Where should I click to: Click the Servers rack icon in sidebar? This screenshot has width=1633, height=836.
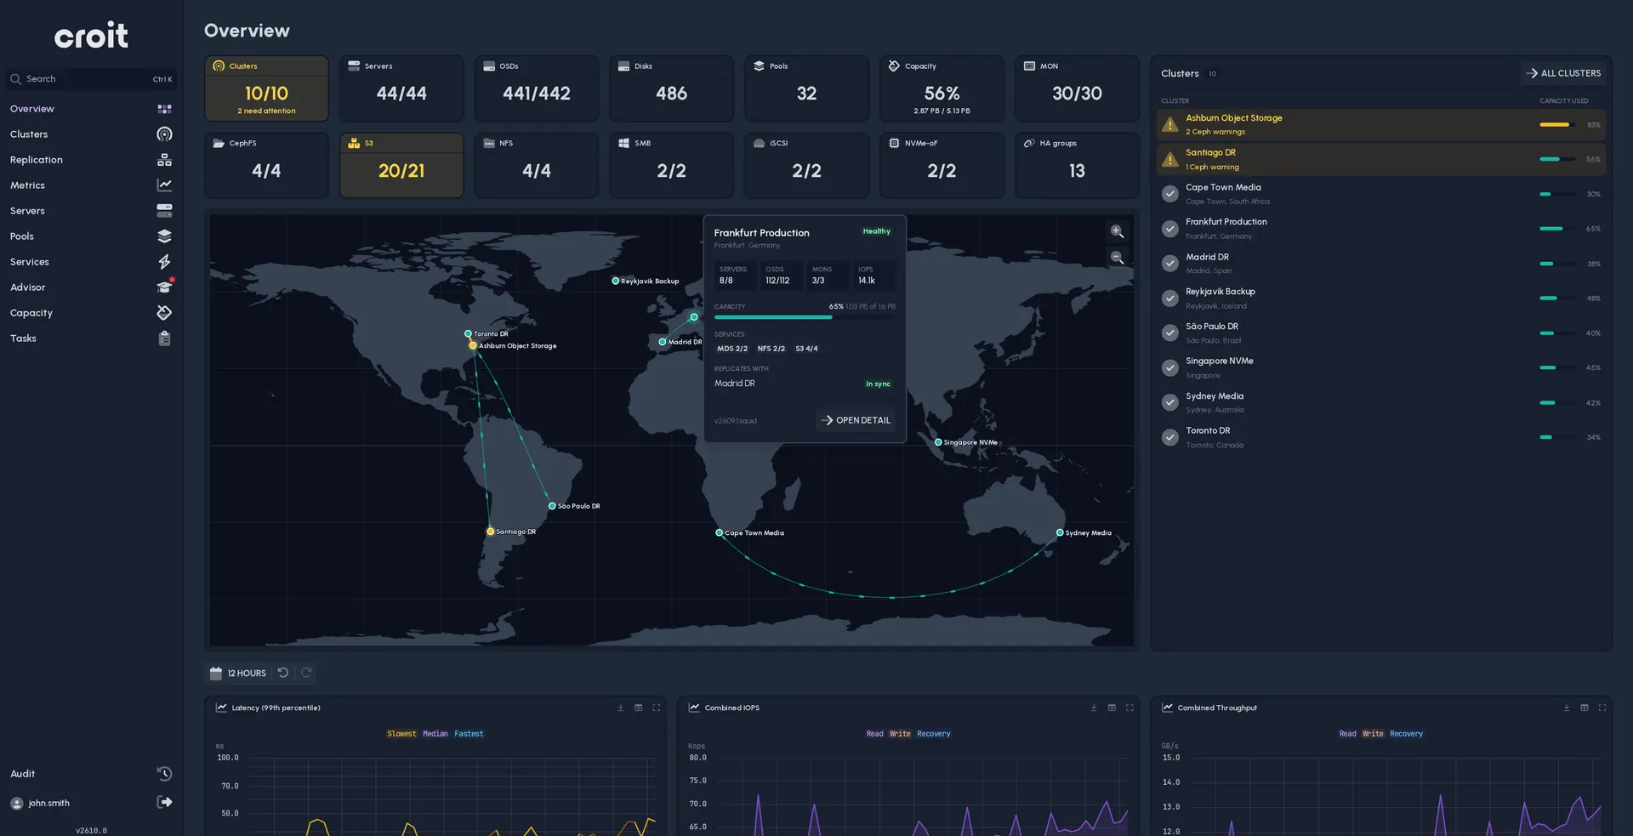(x=164, y=211)
